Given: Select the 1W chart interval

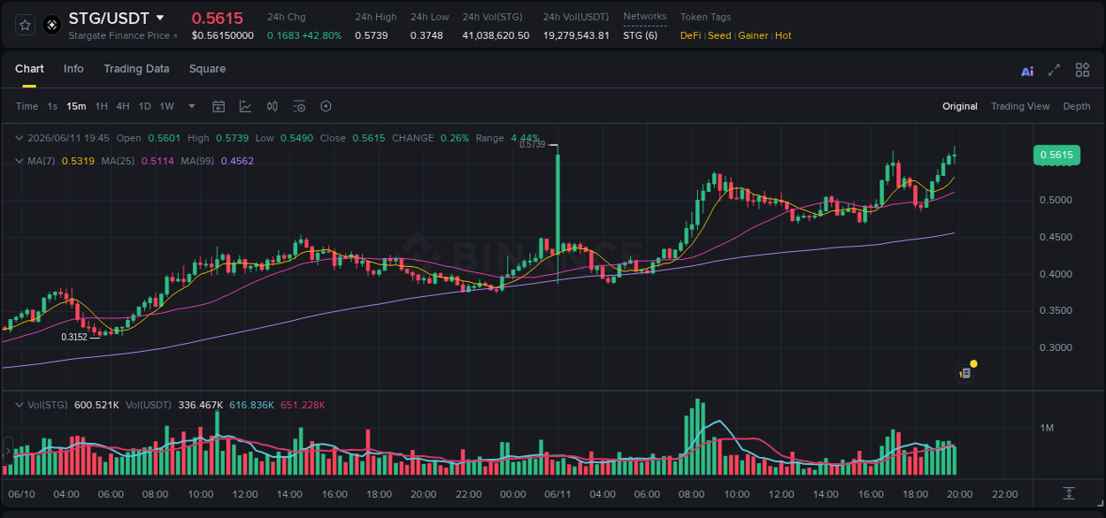Looking at the screenshot, I should tap(166, 106).
